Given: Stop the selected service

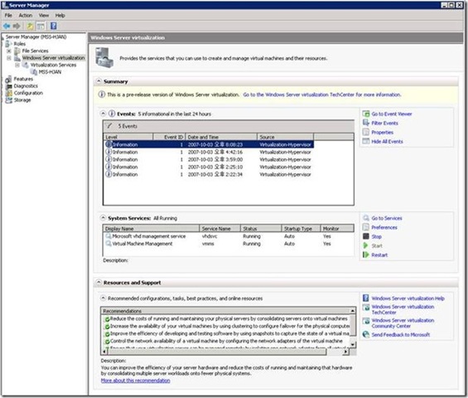Looking at the screenshot, I should click(376, 236).
